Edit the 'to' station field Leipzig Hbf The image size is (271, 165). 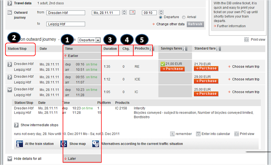(66, 24)
